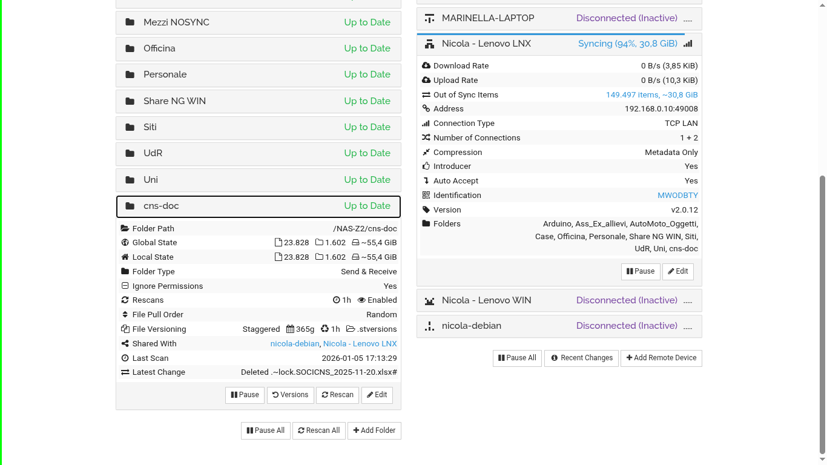
Task: Expand the Personale folder panel
Action: [x=258, y=74]
